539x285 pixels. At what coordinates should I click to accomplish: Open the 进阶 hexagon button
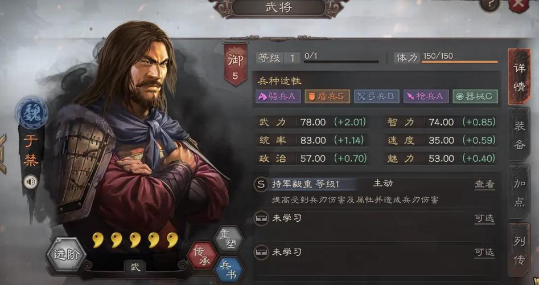click(66, 254)
